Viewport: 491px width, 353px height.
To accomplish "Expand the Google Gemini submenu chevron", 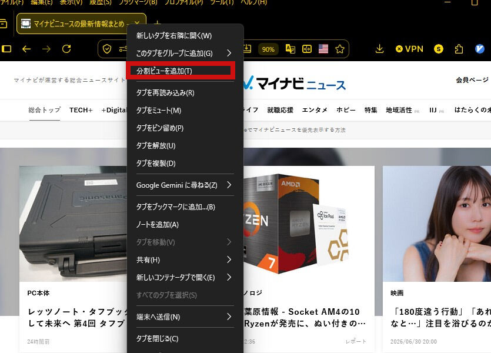I will tap(229, 185).
